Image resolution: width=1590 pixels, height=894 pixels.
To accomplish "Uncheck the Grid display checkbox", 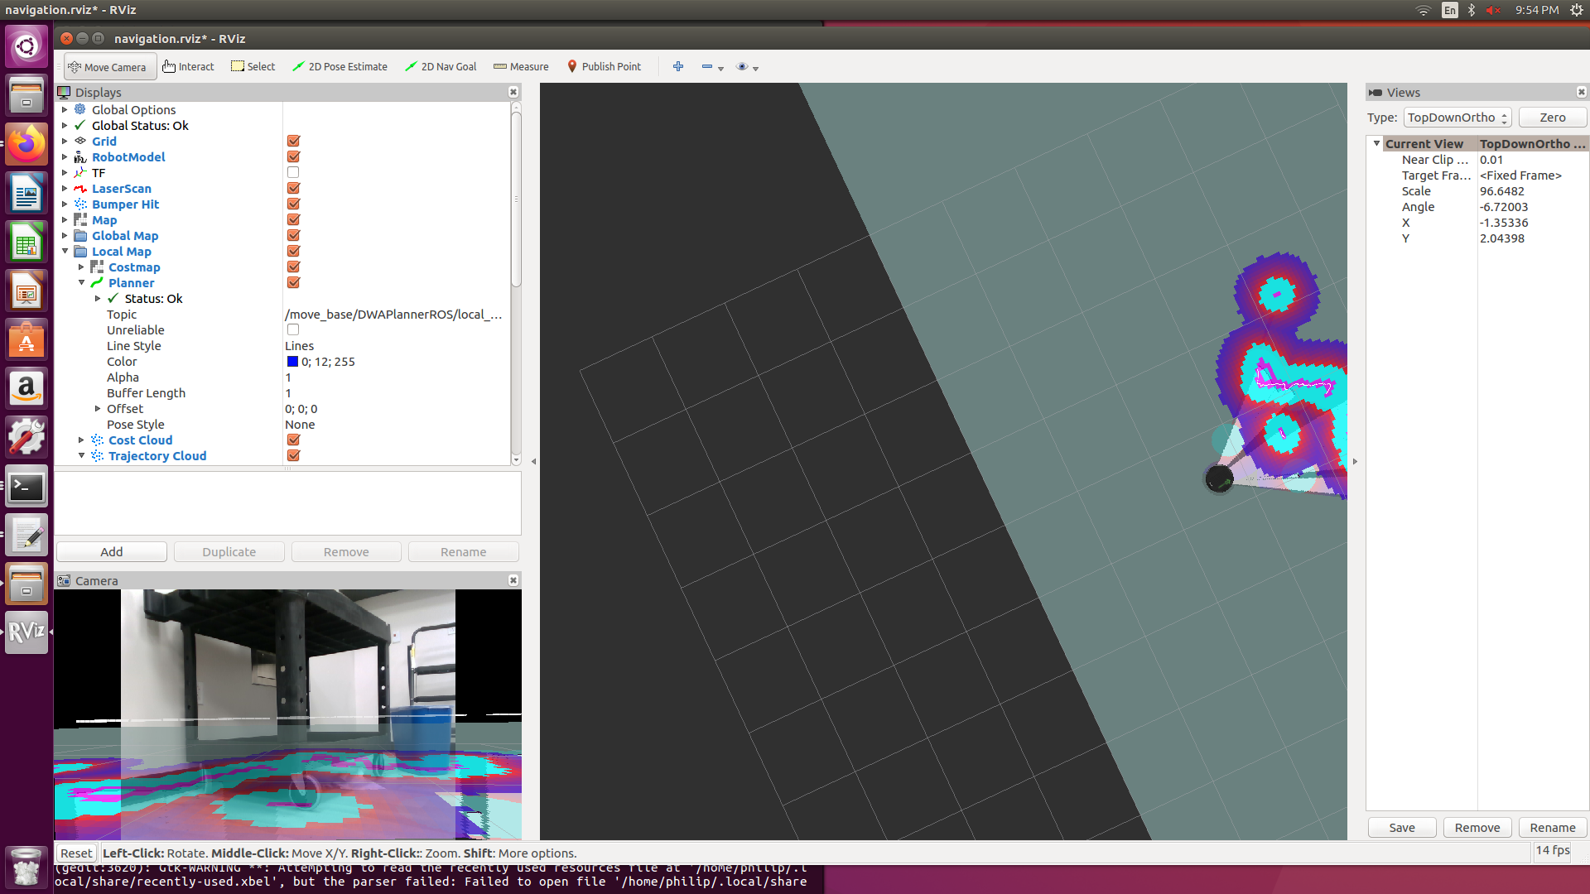I will (x=293, y=142).
